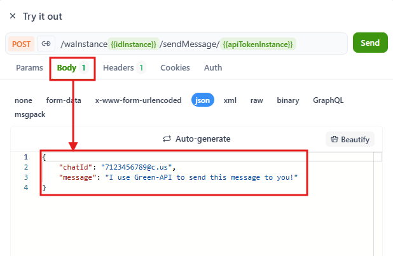Click the idInstance variable in URL
This screenshot has height=256, width=393.
pyautogui.click(x=133, y=44)
